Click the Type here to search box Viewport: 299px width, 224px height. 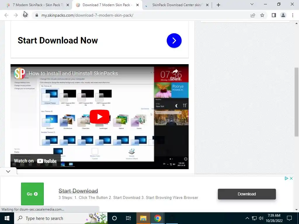tap(61, 218)
